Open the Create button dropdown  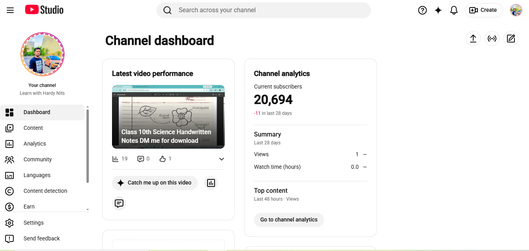pos(484,10)
